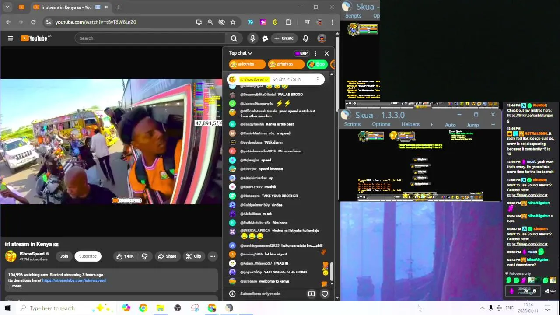This screenshot has width=560, height=315.
Task: Switch to the first pinned YouTube tab
Action: 22,7
